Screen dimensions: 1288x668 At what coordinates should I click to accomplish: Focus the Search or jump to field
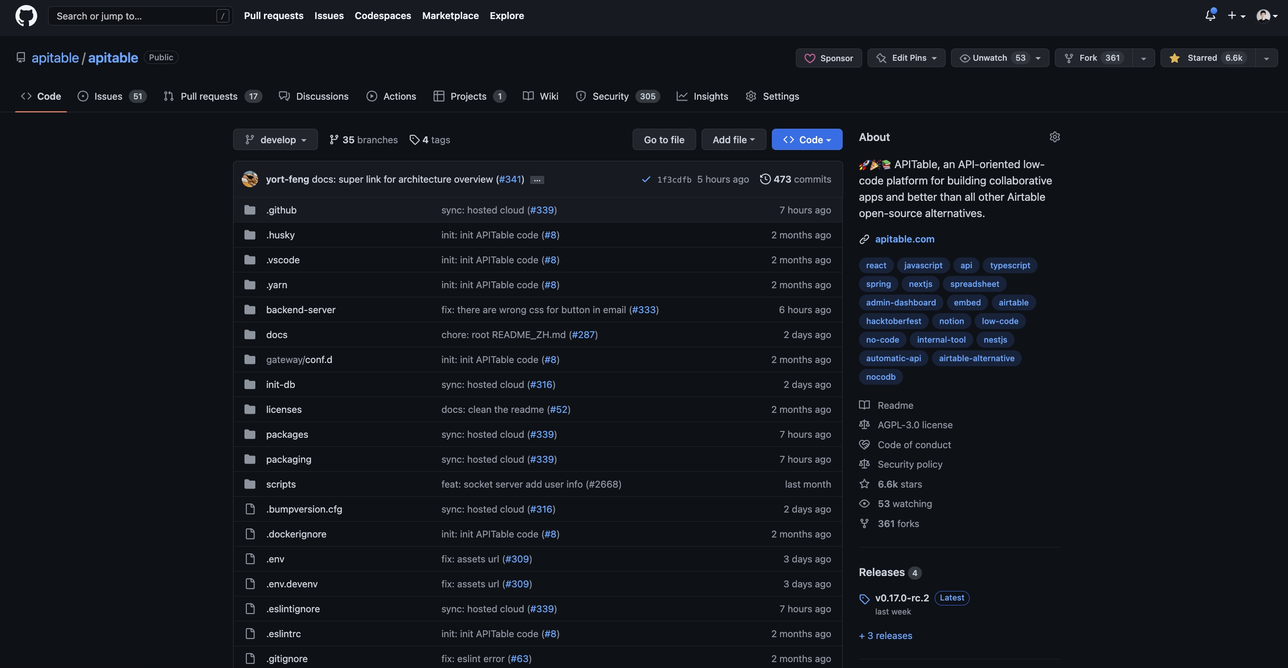pos(140,16)
